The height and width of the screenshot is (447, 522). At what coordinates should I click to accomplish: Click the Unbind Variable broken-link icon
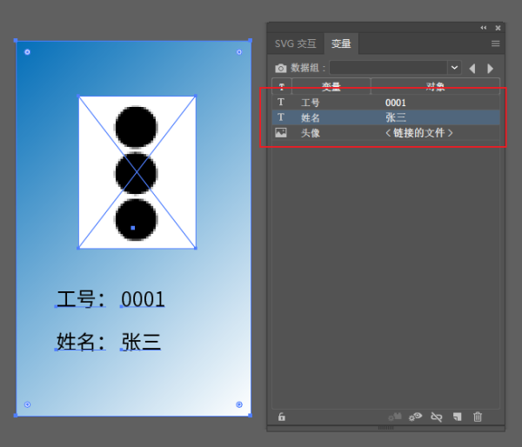tap(437, 417)
